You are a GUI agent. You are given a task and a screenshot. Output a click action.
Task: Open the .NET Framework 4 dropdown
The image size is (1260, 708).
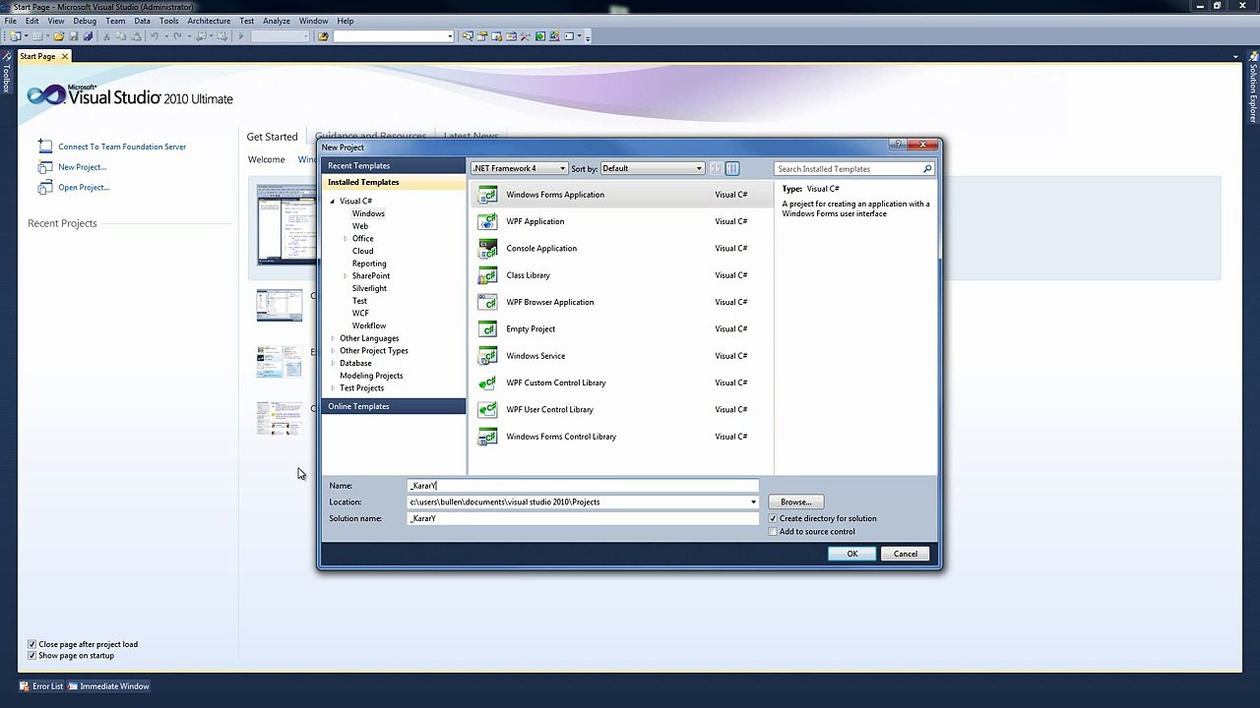[x=519, y=168]
